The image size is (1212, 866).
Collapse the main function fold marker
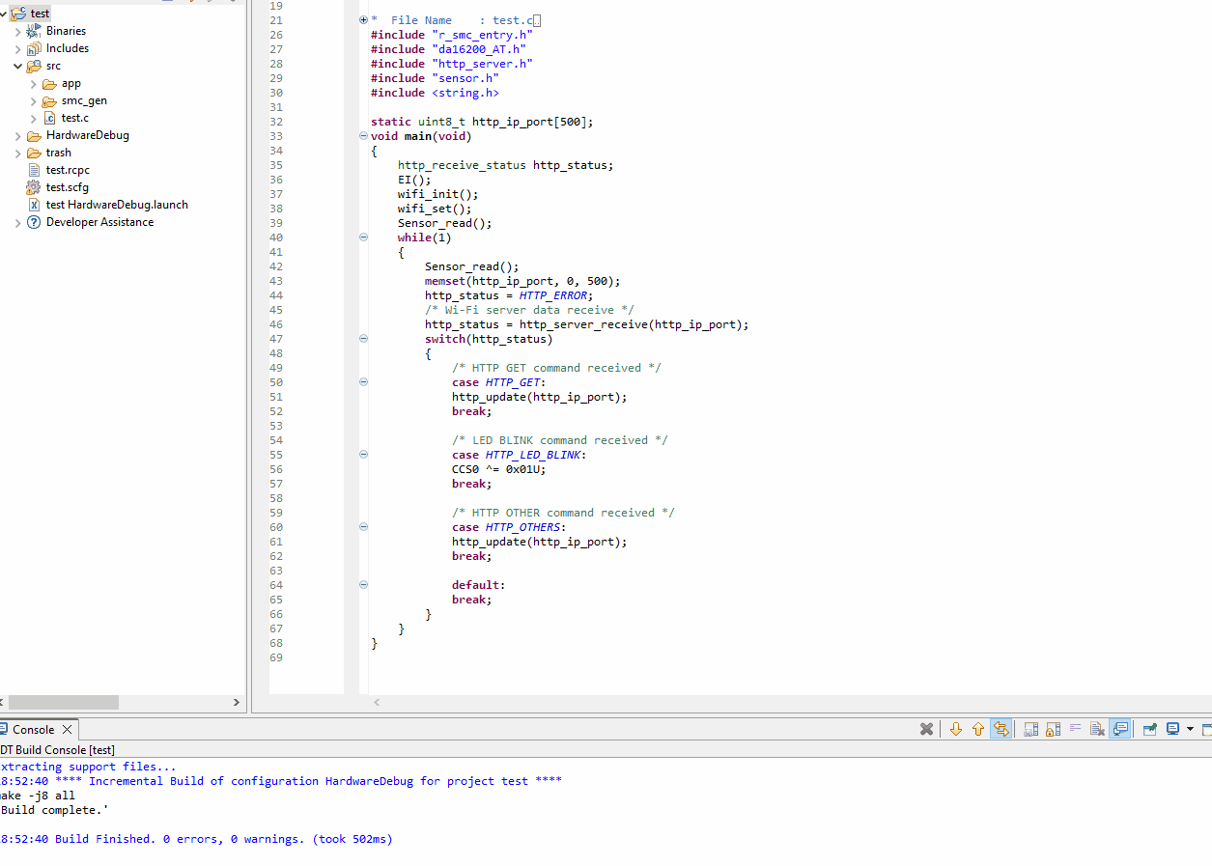click(x=363, y=136)
